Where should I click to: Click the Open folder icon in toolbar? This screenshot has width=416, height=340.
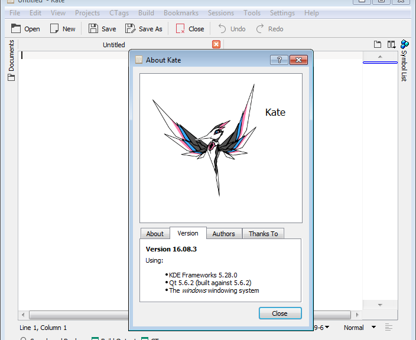16,28
